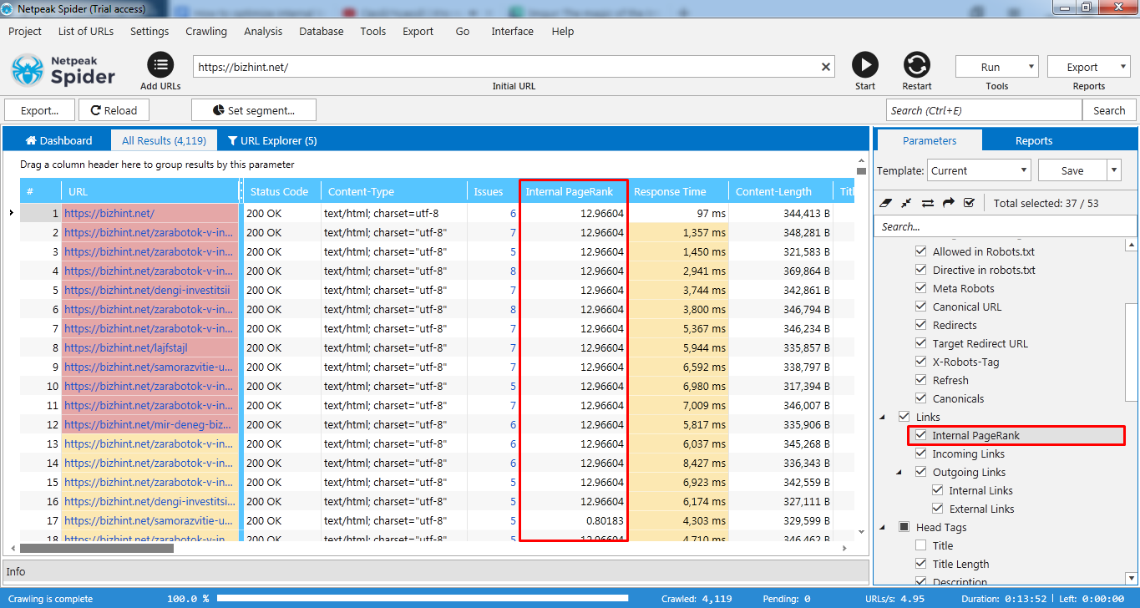
Task: Switch to the Dashboard tab
Action: [x=58, y=140]
